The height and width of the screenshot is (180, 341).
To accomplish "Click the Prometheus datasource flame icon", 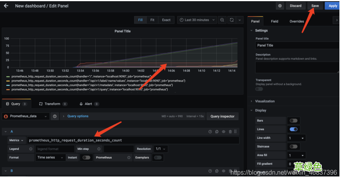I will click(x=6, y=116).
